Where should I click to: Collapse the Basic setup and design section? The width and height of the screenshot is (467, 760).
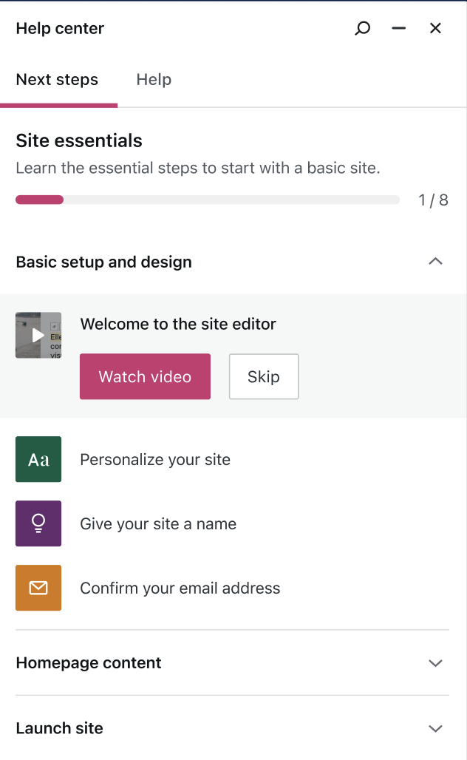pyautogui.click(x=435, y=262)
